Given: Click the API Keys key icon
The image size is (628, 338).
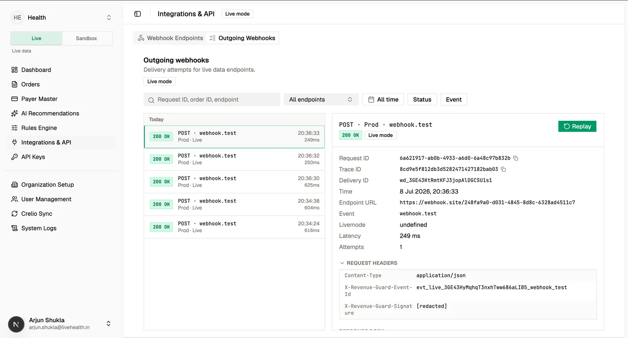Looking at the screenshot, I should pyautogui.click(x=15, y=157).
